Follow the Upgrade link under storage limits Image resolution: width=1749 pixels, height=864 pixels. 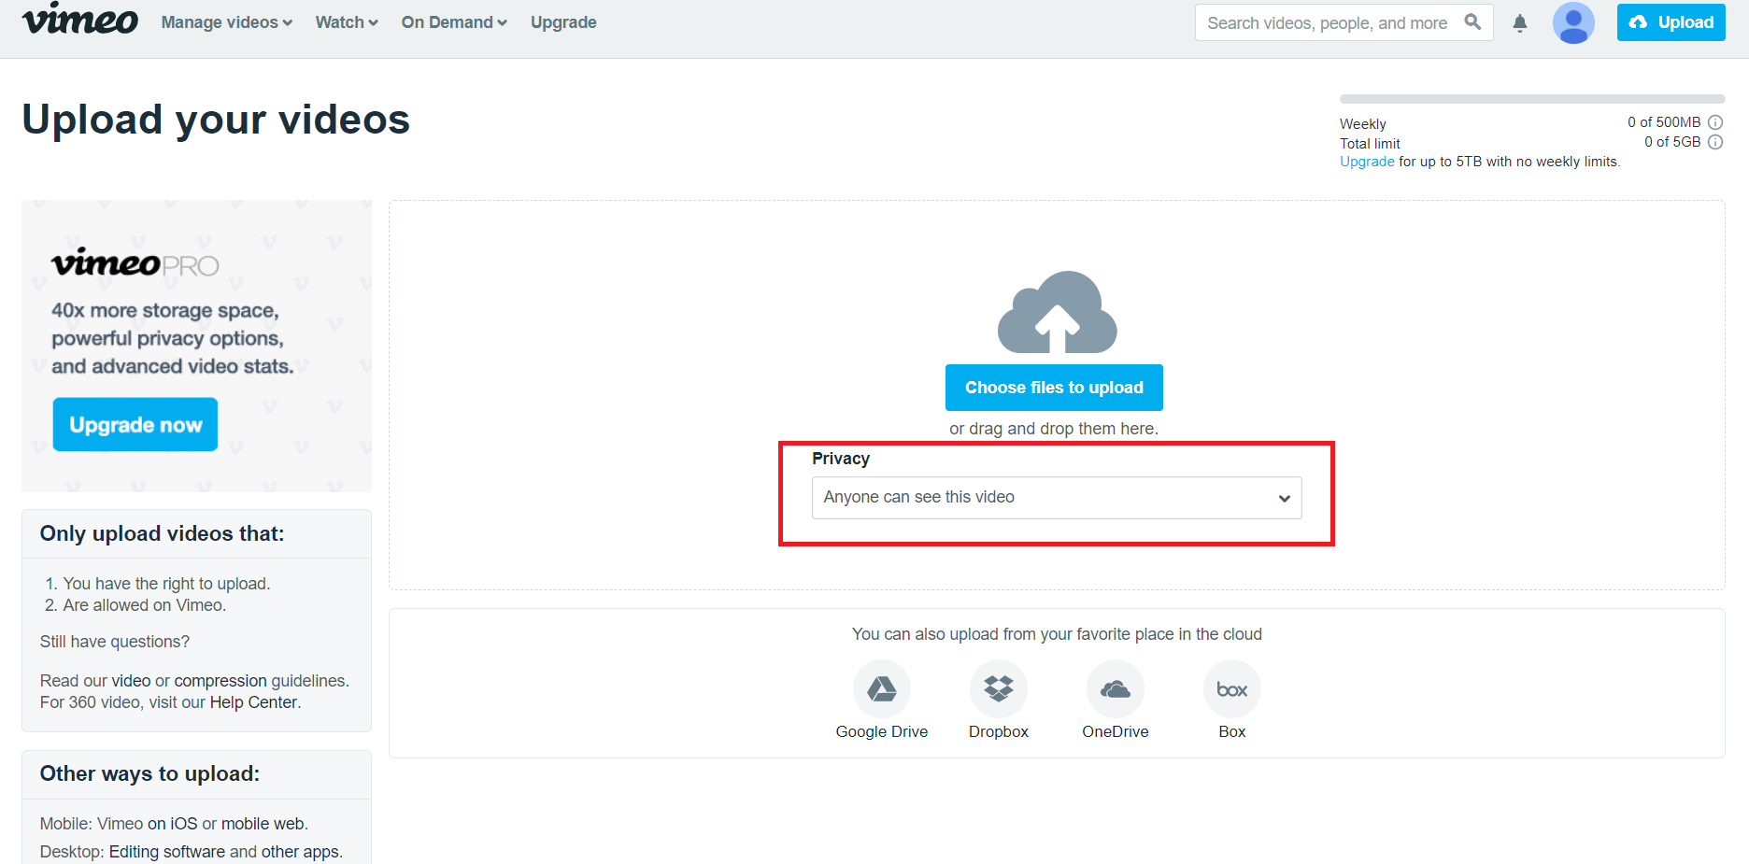tap(1367, 162)
